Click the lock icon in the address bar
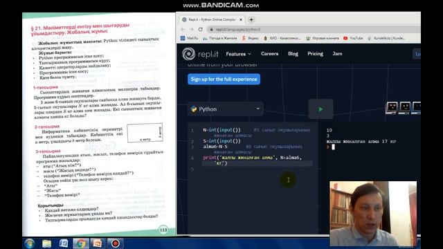The height and width of the screenshot is (249, 443). point(211,29)
